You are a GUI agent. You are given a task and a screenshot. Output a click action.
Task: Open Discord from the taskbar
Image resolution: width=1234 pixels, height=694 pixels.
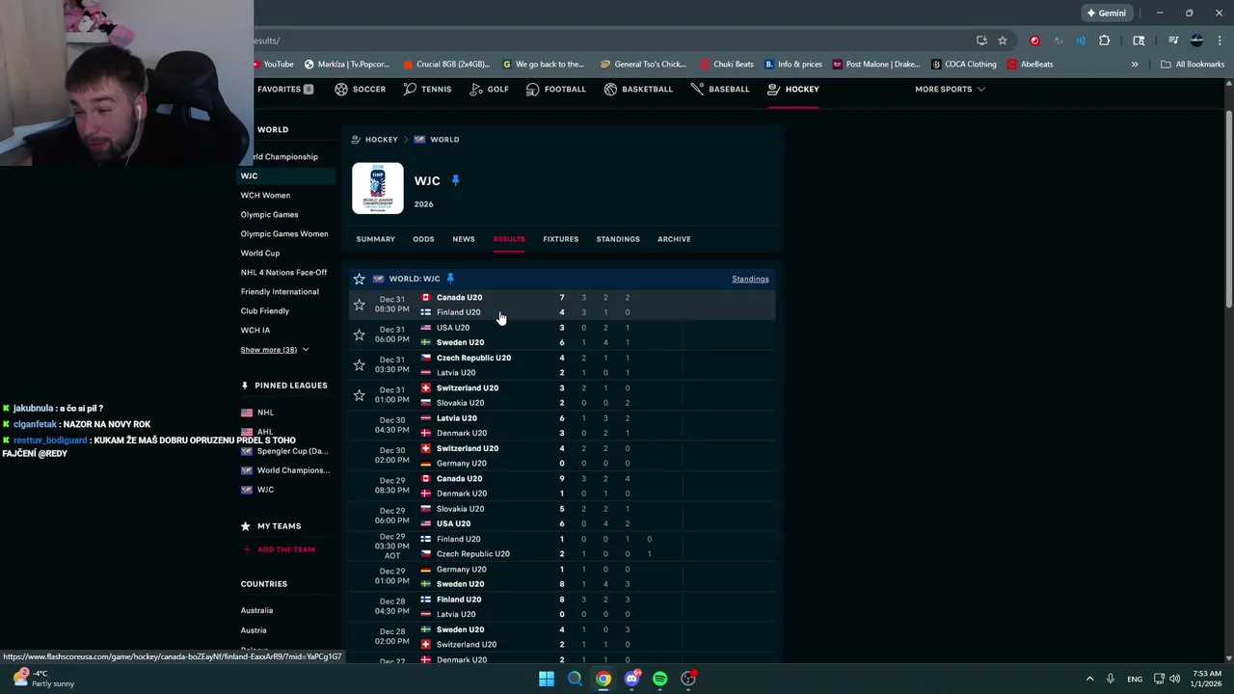pos(631,679)
